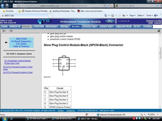The height and width of the screenshot is (121, 162).
Task: Select the 2005 F-250 browser tab
Action: (24, 16)
